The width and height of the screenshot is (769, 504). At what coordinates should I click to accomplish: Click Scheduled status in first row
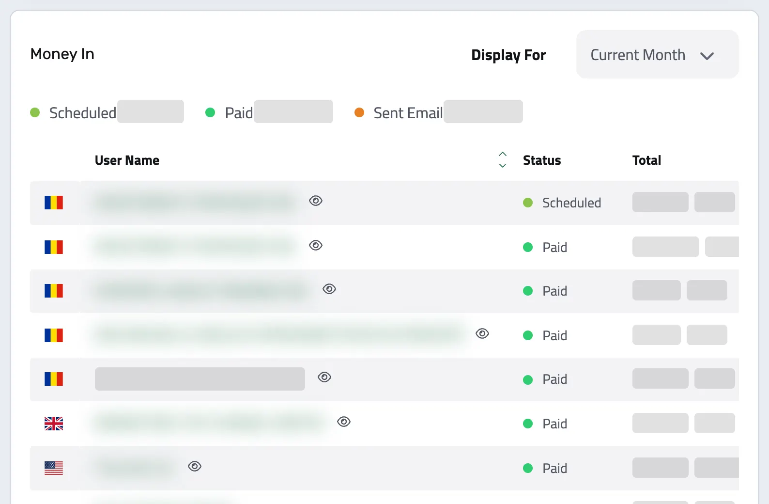pyautogui.click(x=571, y=203)
